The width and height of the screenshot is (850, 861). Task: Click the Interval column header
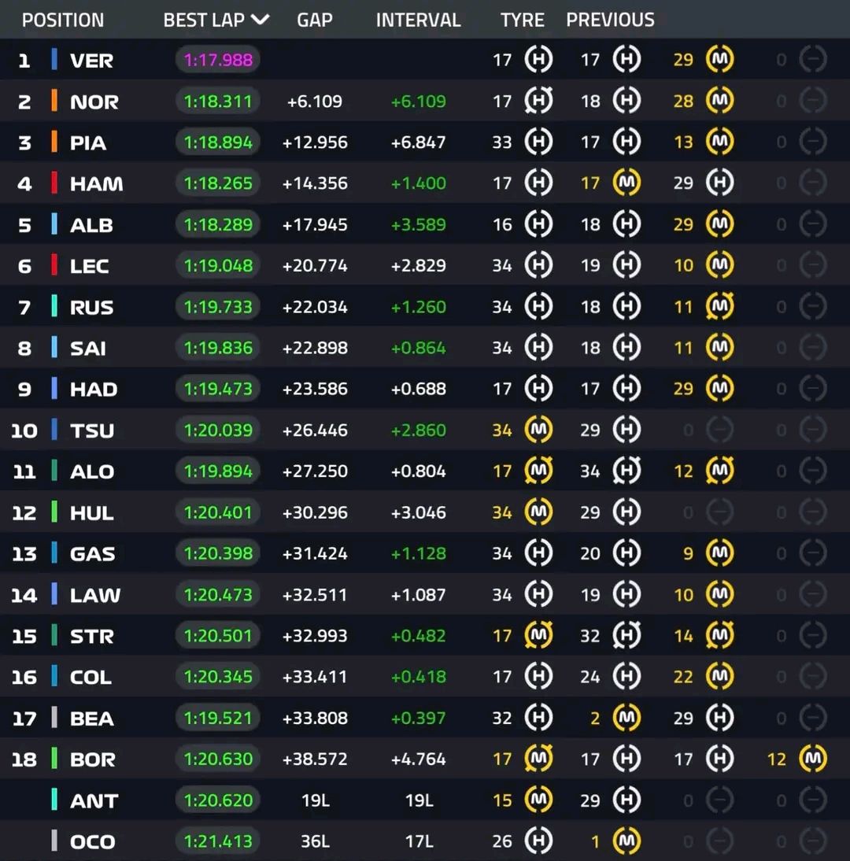(x=418, y=20)
